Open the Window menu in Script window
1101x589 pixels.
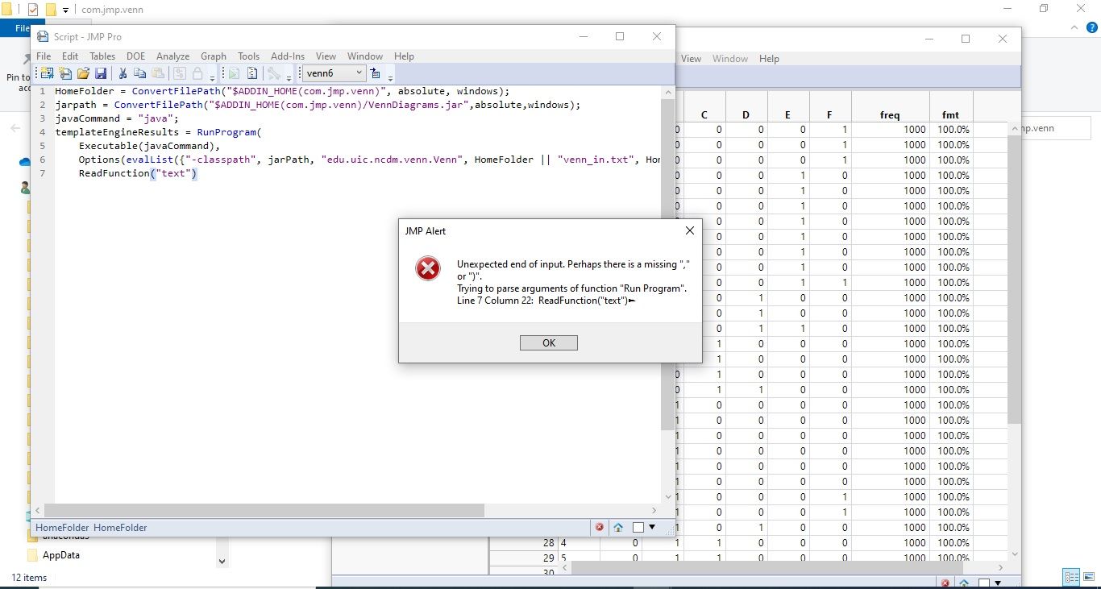pyautogui.click(x=365, y=56)
